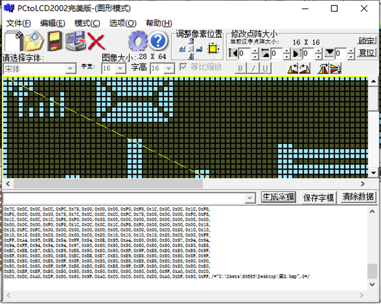Click the Save As disk-with-arrow icon

pyautogui.click(x=76, y=41)
